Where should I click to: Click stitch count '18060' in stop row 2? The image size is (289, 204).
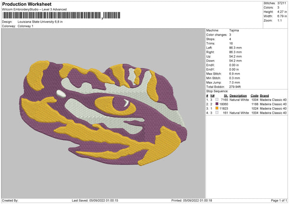click(224, 104)
